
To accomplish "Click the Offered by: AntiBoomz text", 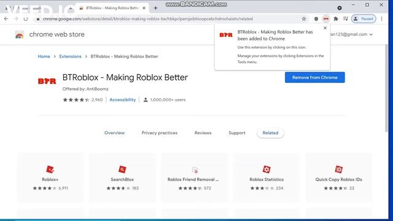I will pos(85,89).
